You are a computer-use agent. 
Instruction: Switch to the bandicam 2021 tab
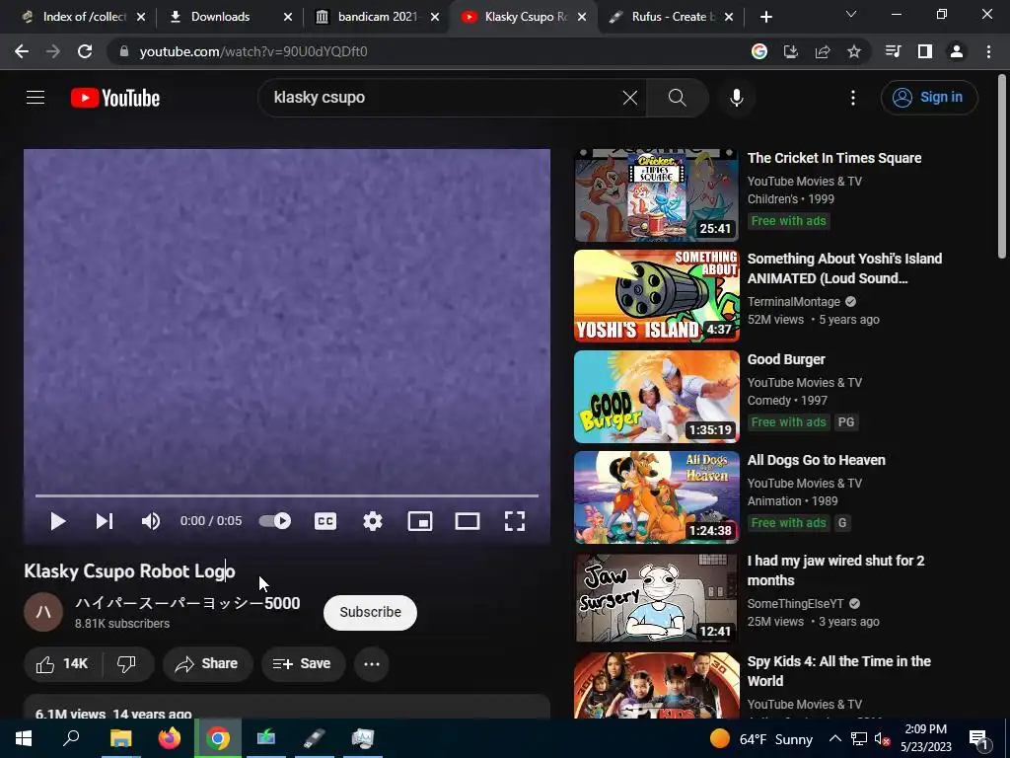378,17
